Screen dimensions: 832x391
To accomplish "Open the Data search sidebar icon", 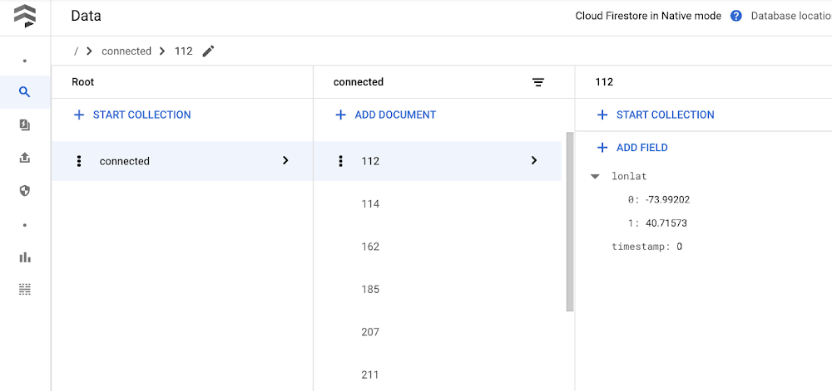I will (25, 92).
